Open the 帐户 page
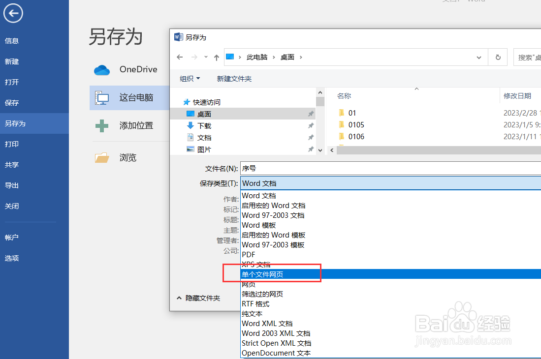Screen dimensions: 541x359 coord(12,238)
